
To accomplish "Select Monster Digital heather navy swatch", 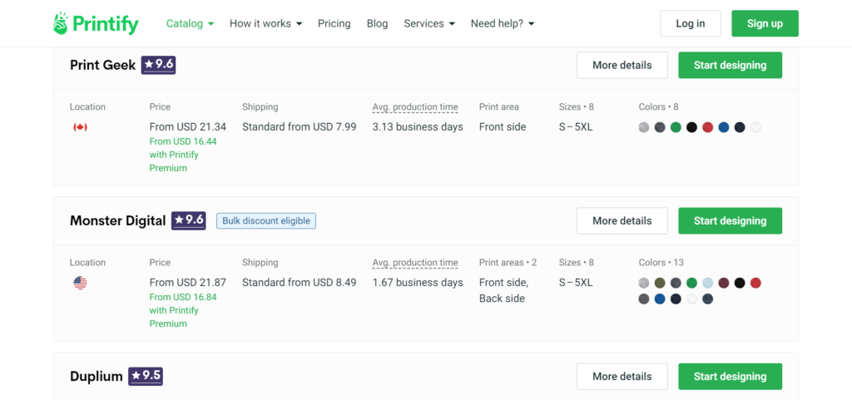I will point(707,299).
